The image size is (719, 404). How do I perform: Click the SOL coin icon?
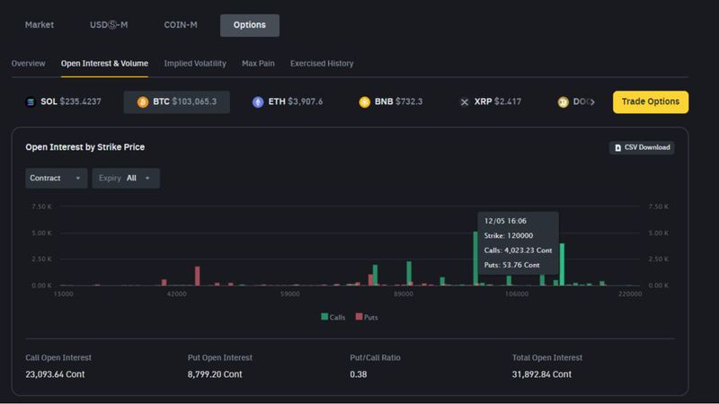click(31, 101)
